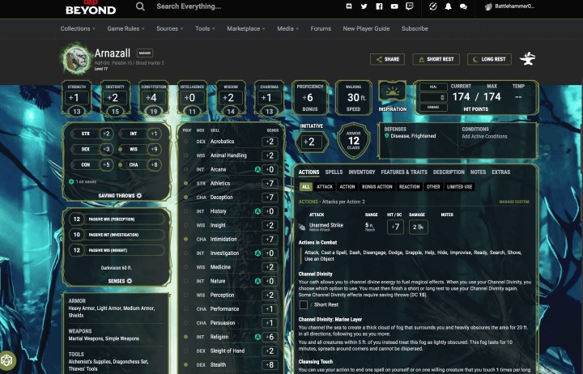Switch to the Spells tab

tap(334, 172)
